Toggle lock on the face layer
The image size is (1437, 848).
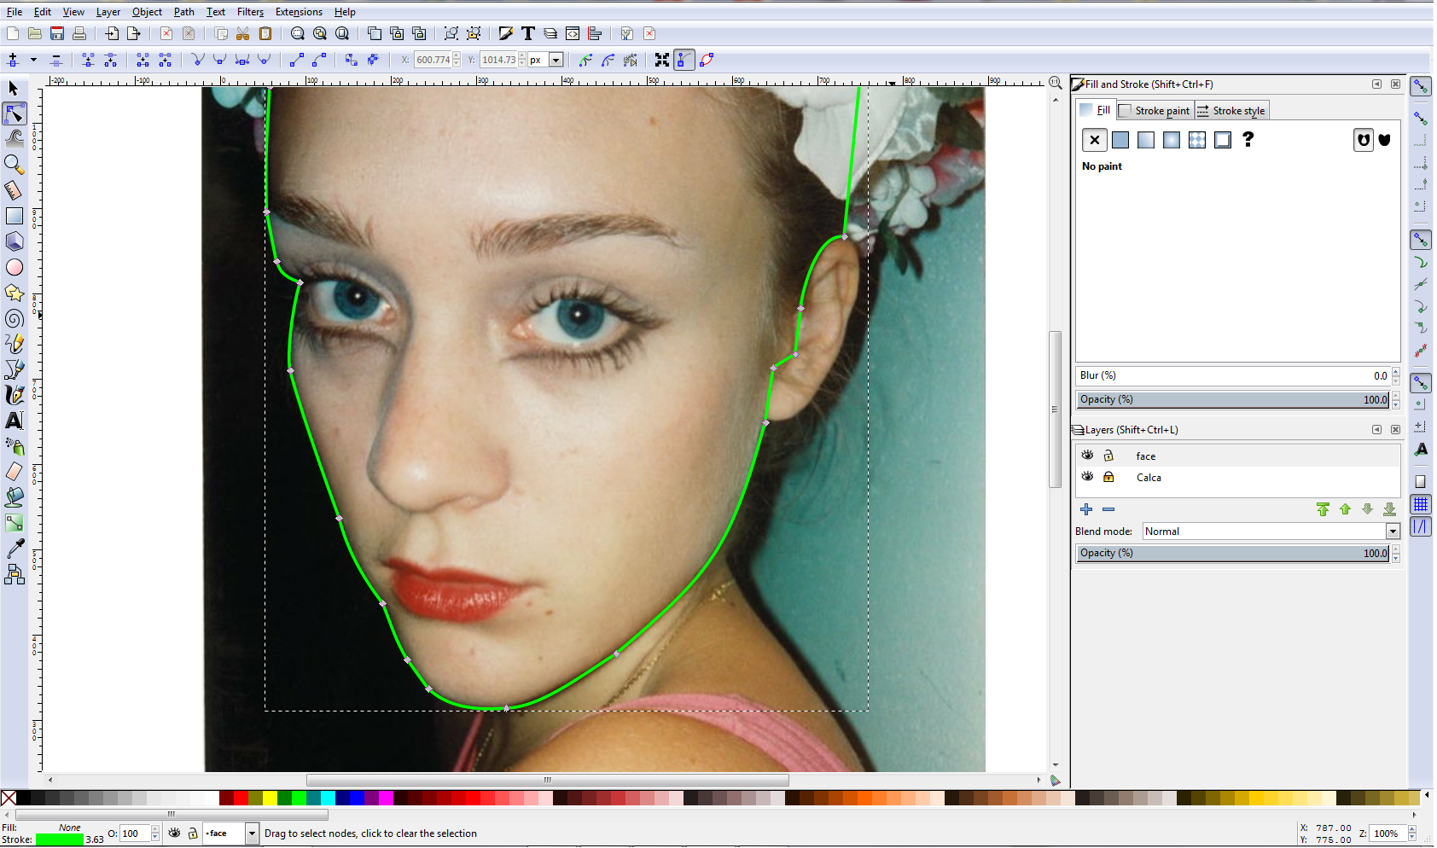[1108, 456]
